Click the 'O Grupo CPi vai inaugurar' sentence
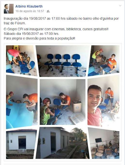125x165 pixels. tap(56, 29)
